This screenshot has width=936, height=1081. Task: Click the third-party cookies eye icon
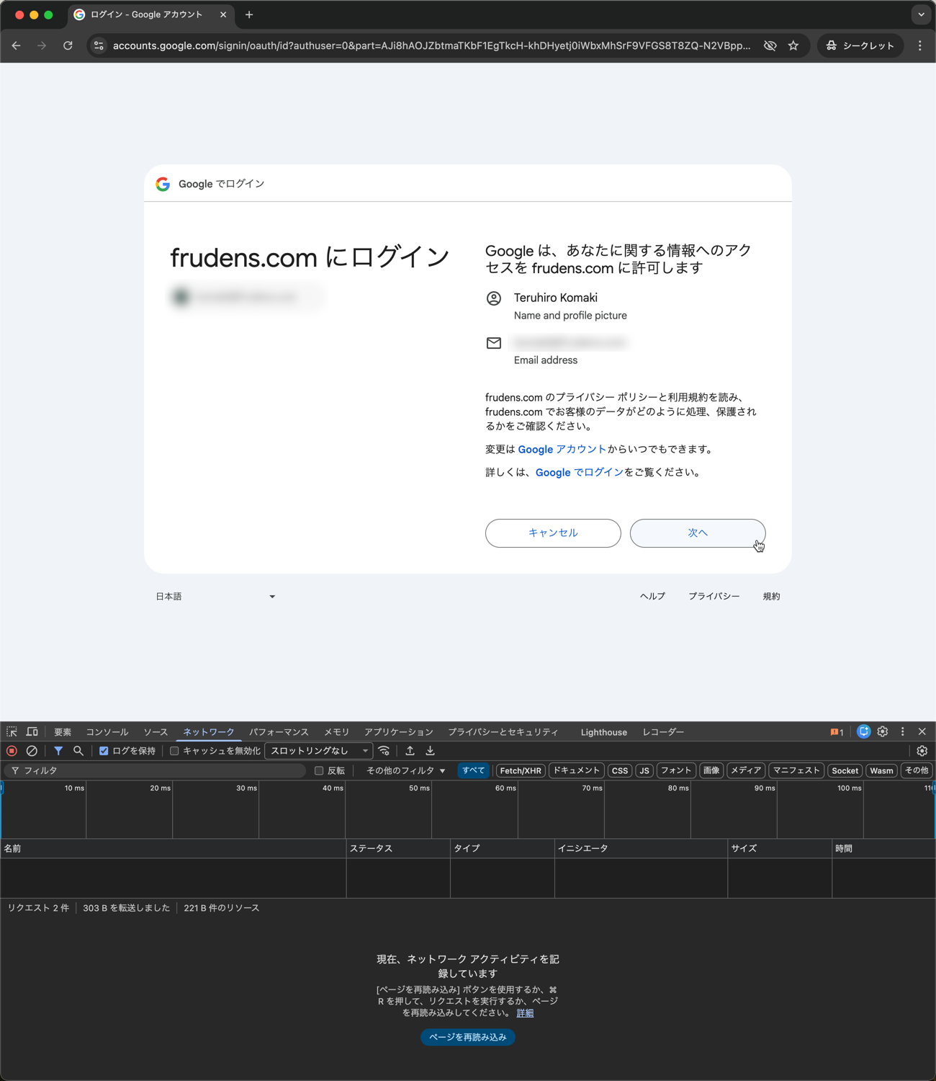pos(770,45)
